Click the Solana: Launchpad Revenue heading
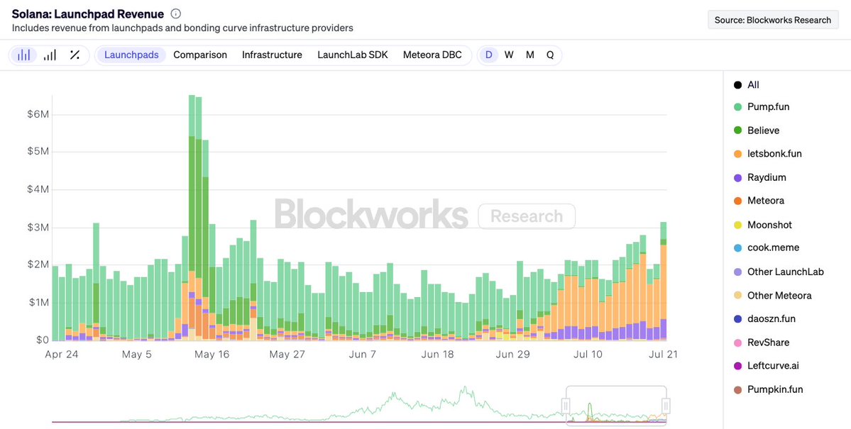 click(x=88, y=14)
